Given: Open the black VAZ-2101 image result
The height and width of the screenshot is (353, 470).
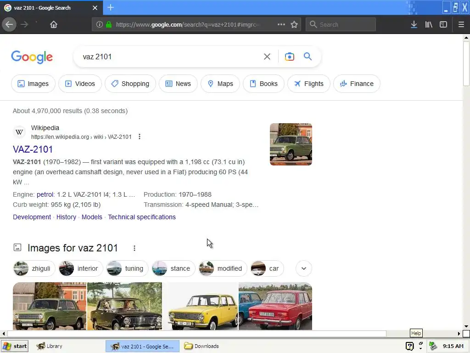Looking at the screenshot, I should click(x=124, y=306).
